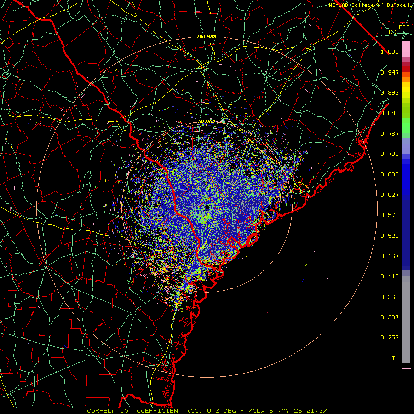
Task: Click the 21:37 timestamp
Action: click(316, 411)
